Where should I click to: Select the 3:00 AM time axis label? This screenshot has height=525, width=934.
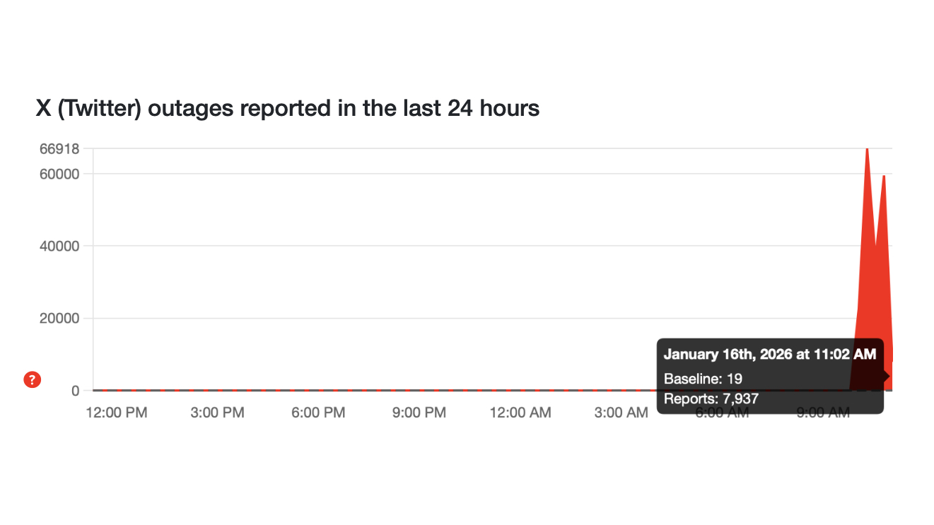(621, 413)
